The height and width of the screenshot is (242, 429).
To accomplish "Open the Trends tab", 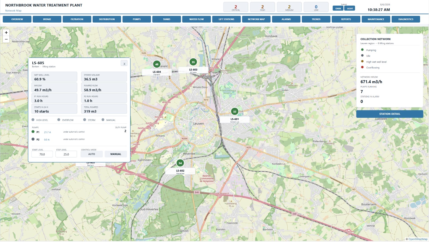I will point(316,19).
